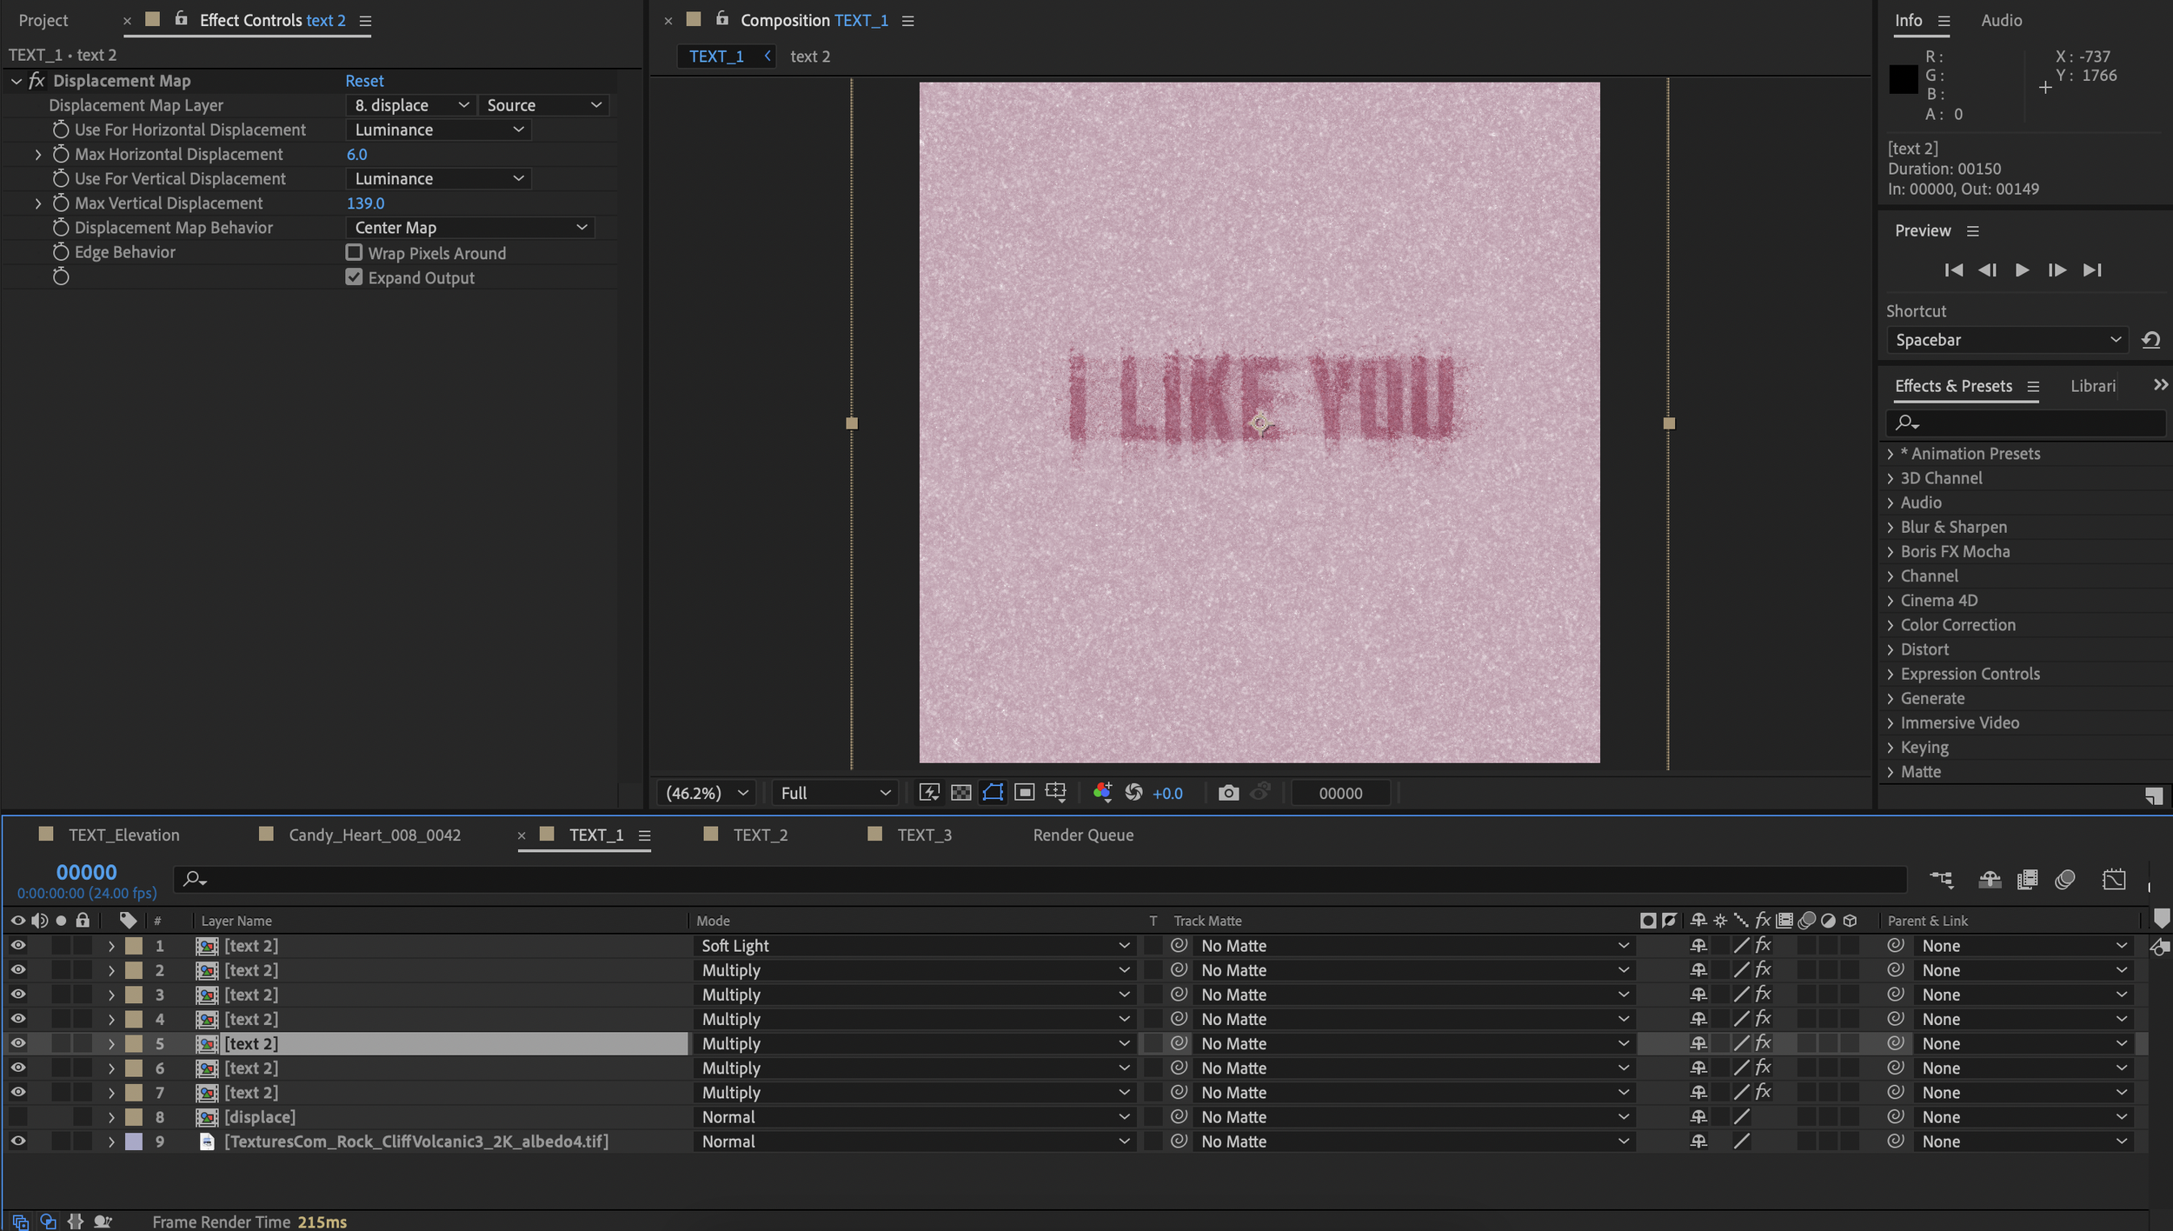Reset the Displacement Map effect
Viewport: 2173px width, 1231px height.
(364, 81)
